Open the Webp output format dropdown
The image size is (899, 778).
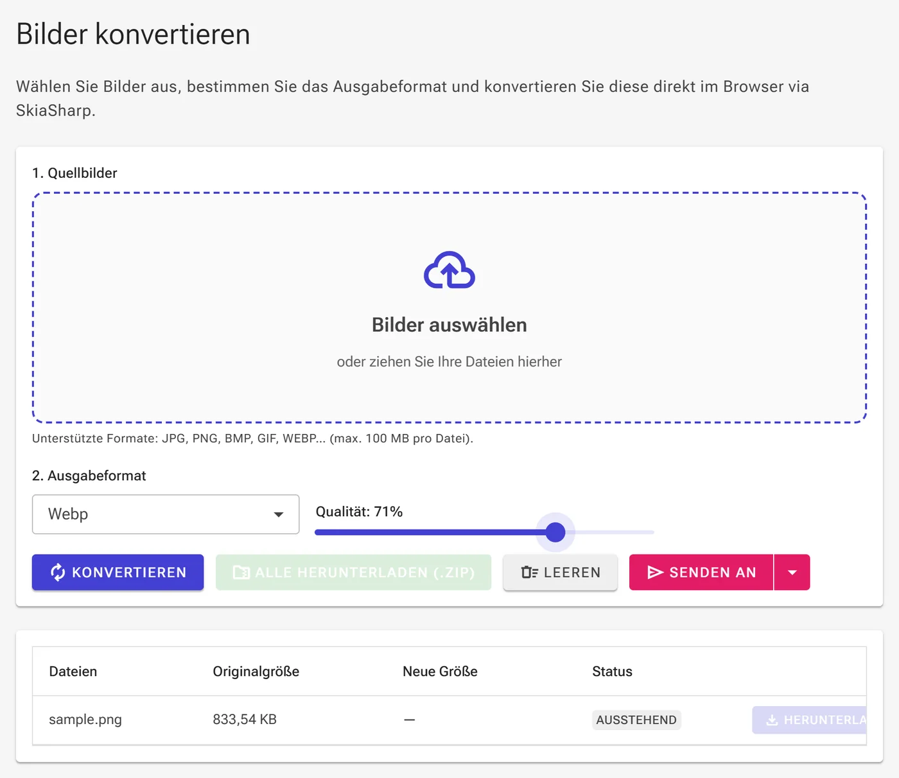pyautogui.click(x=166, y=514)
